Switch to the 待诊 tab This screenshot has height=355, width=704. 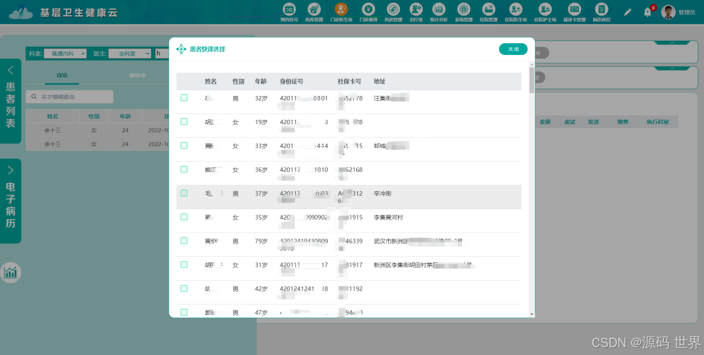(62, 75)
